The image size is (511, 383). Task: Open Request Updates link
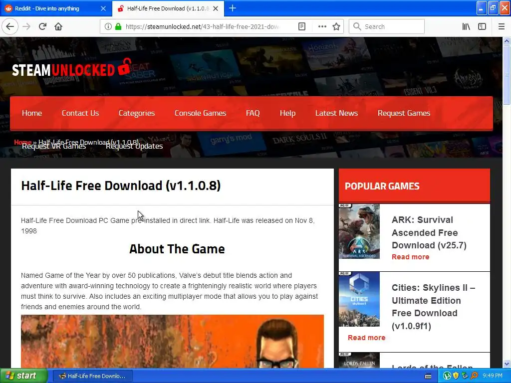(134, 146)
